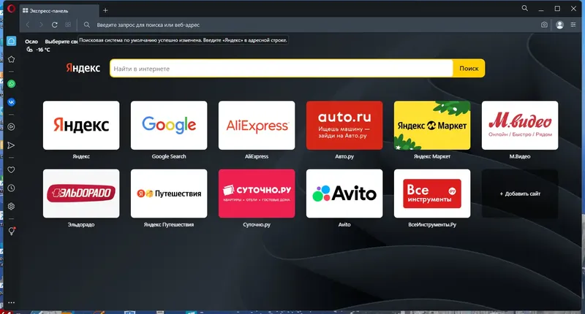
Task: Open the Эльдорадо speed dial tile
Action: (x=81, y=194)
